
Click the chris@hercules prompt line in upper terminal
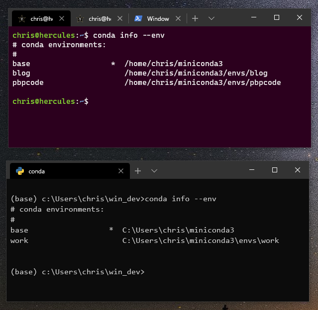tap(50, 101)
